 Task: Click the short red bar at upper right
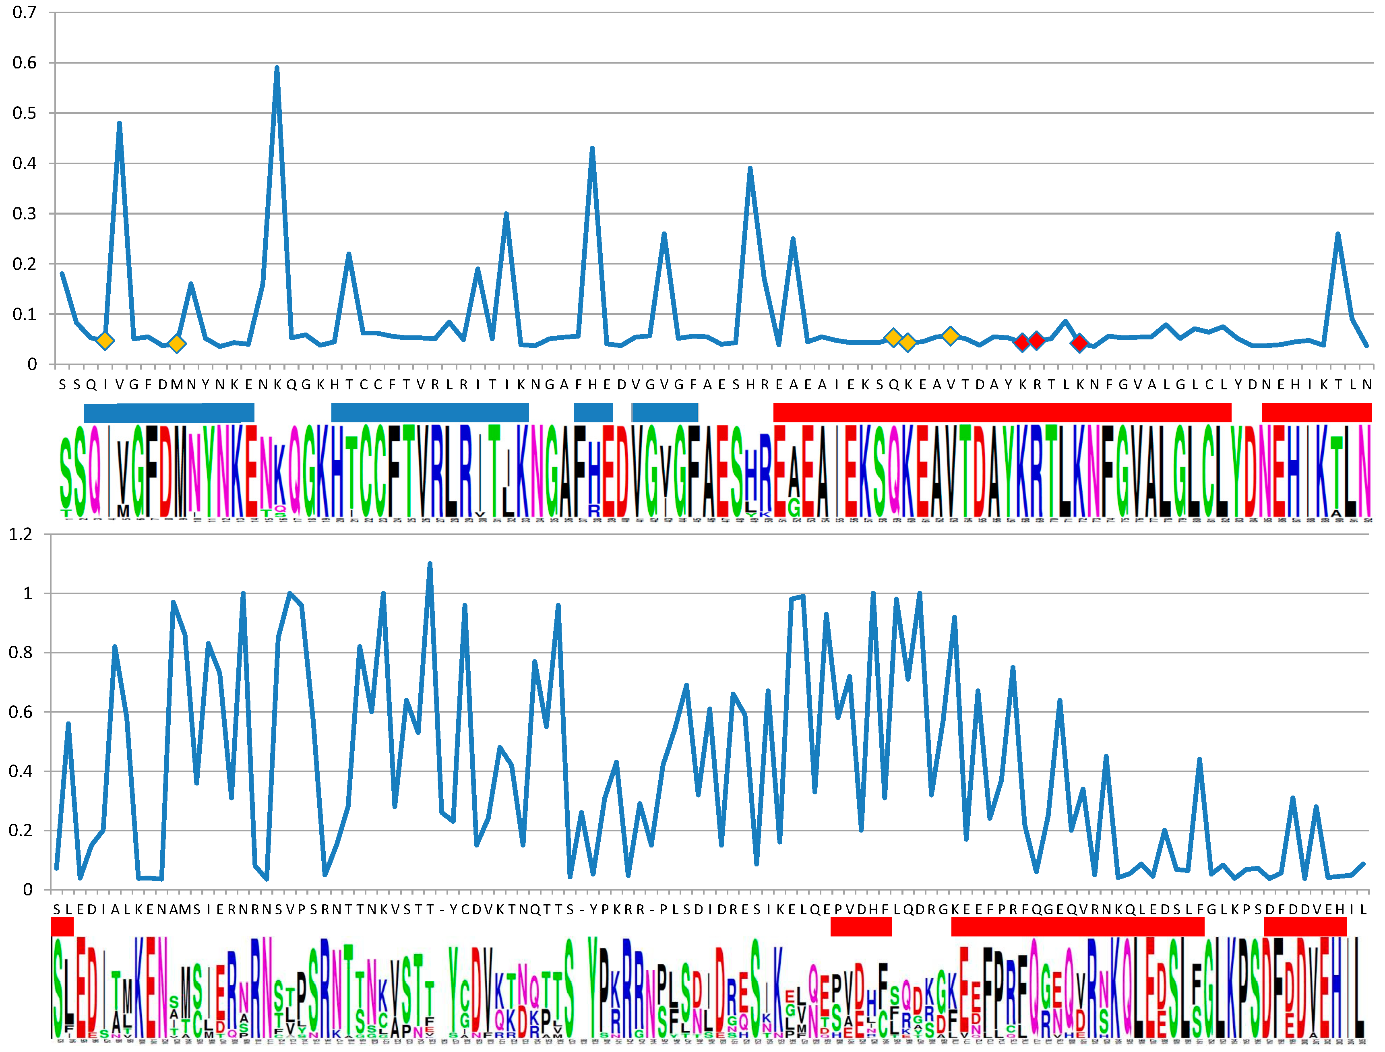tap(1316, 413)
